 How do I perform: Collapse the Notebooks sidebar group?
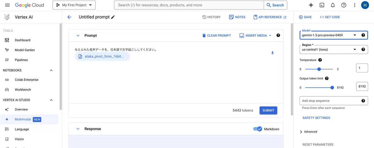pyautogui.click(x=51, y=70)
